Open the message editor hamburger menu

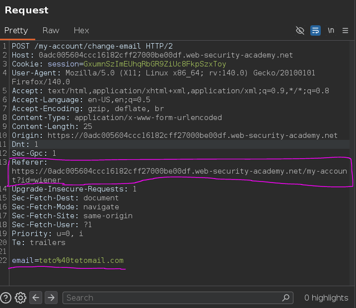pos(345,30)
